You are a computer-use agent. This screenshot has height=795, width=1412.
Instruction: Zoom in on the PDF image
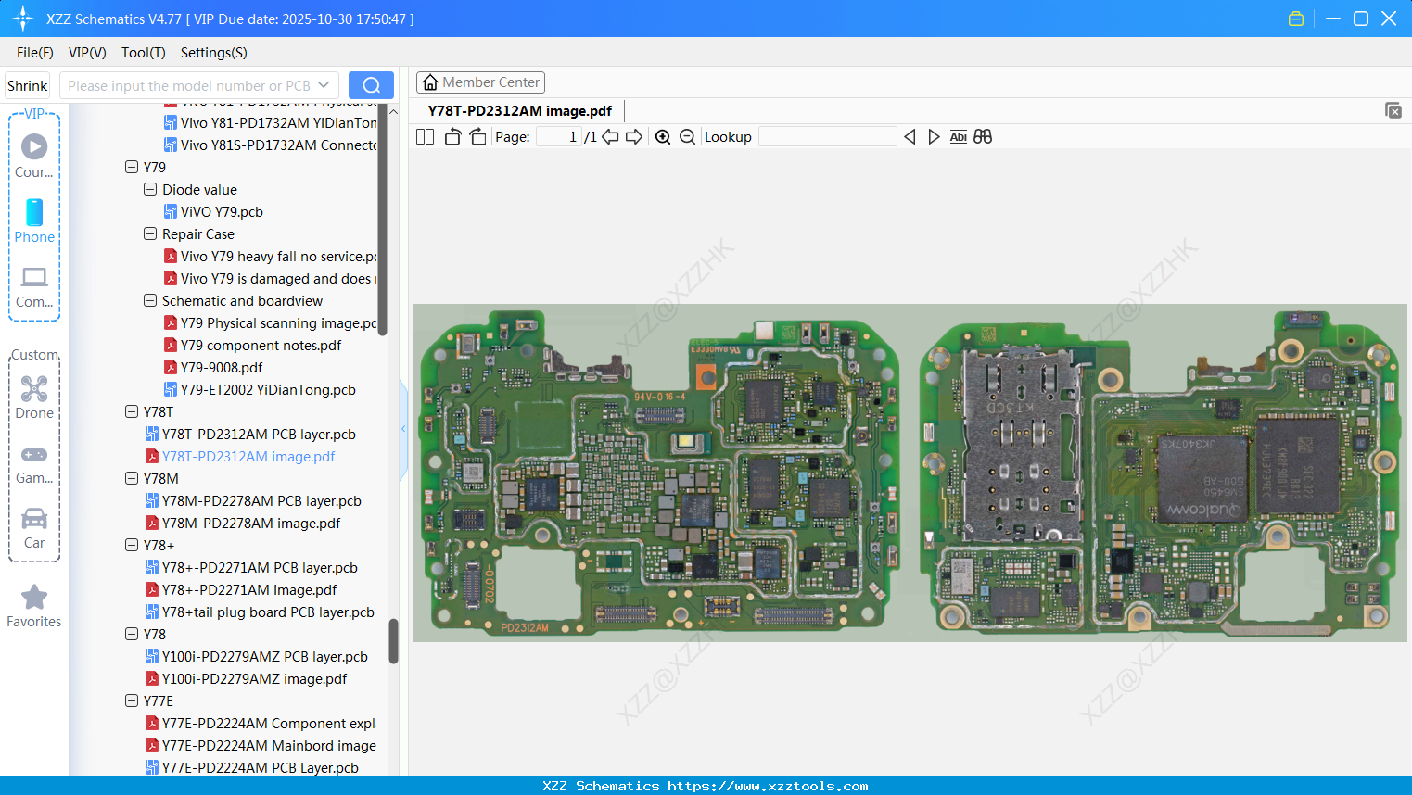663,137
